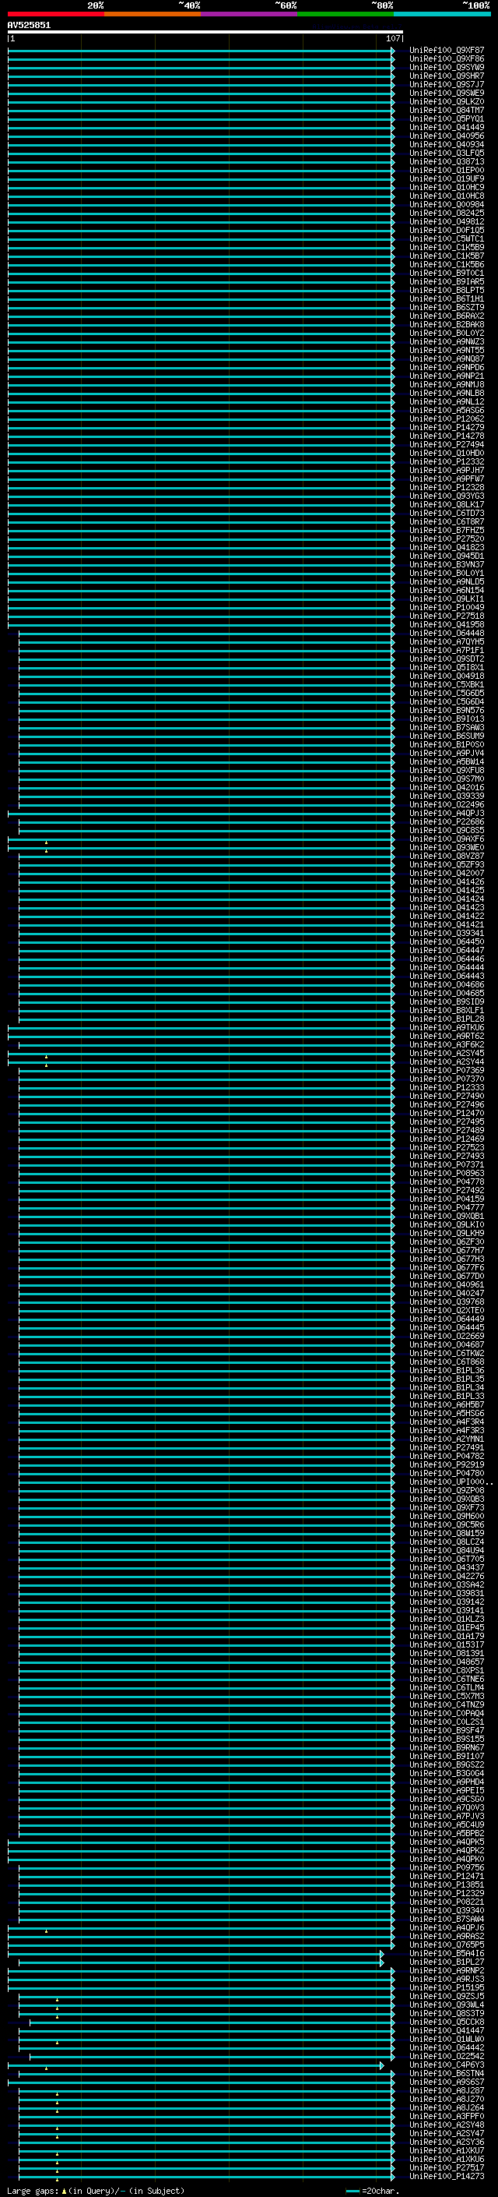
Task: Click hit label UniRef100_D0F1Q5
Action: 447,230
